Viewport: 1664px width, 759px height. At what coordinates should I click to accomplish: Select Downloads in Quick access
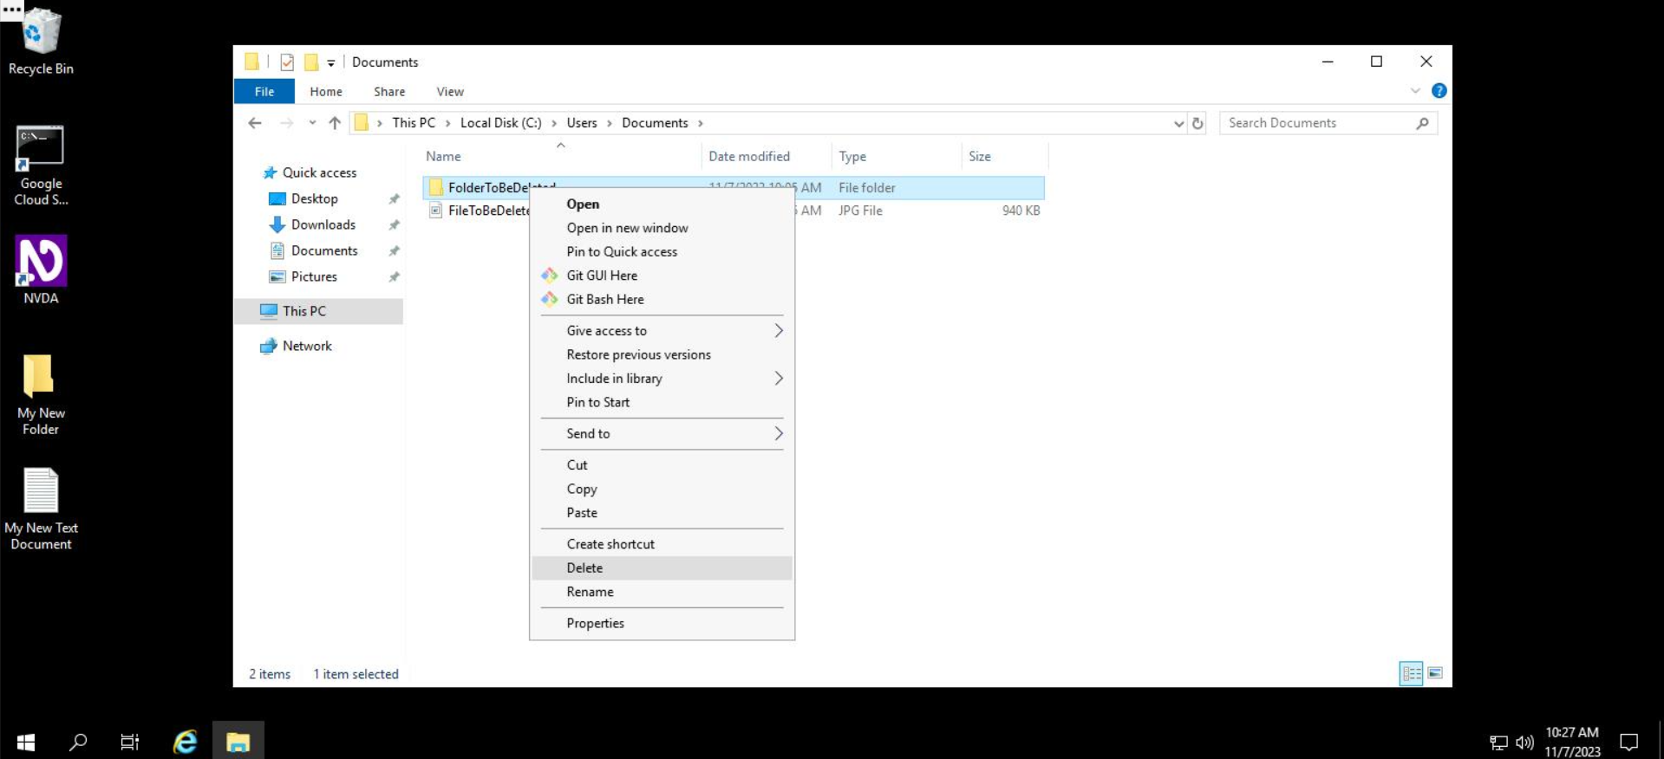tap(323, 224)
